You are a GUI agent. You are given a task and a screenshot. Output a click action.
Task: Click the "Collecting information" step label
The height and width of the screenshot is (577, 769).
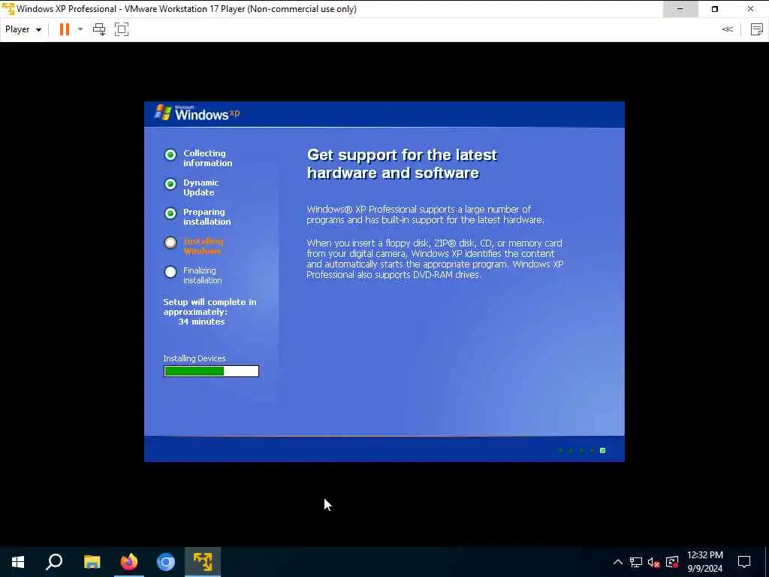[208, 158]
